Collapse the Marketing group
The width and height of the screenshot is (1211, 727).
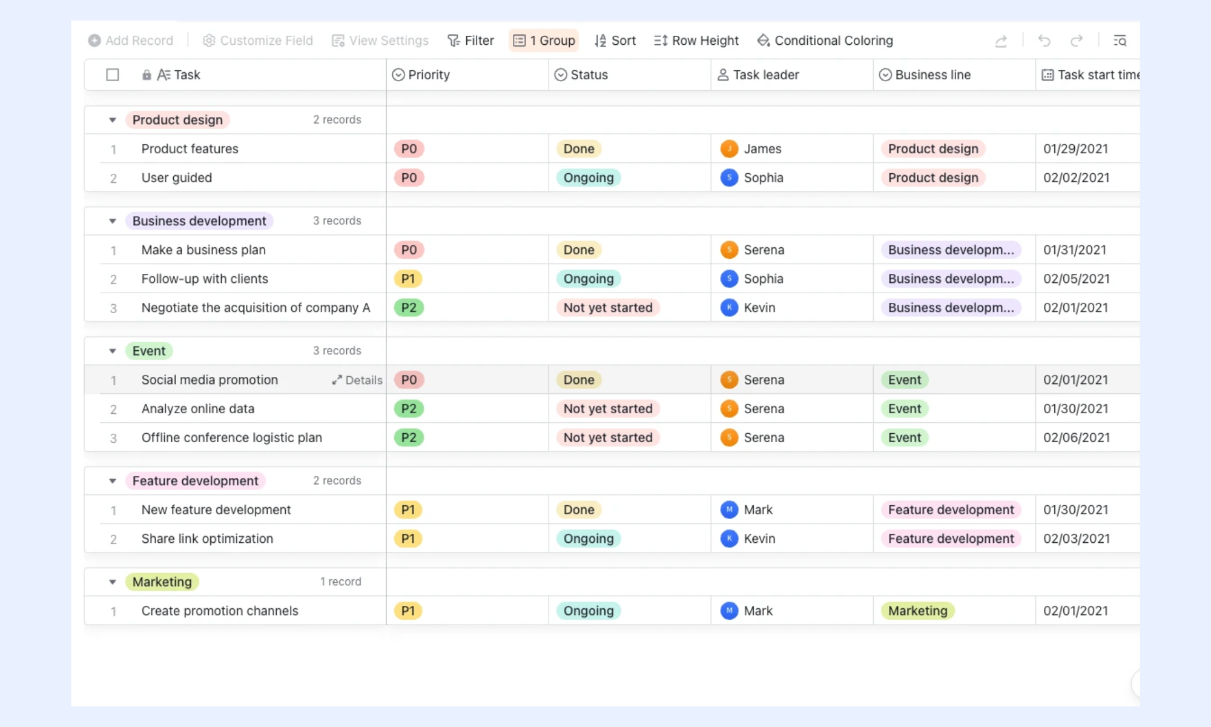point(113,582)
